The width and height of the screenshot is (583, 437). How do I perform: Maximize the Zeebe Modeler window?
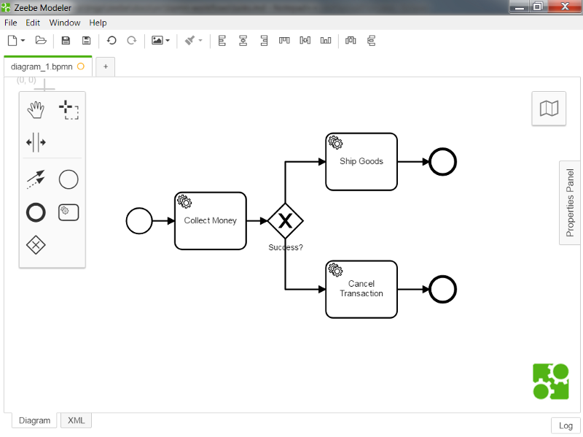[538, 7]
